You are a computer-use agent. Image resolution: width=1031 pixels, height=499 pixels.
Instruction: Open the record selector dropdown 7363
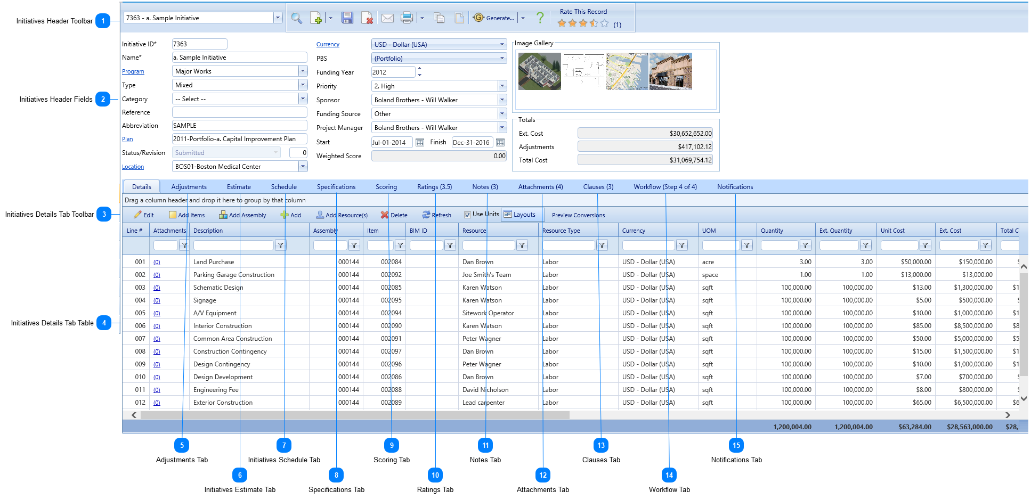point(278,18)
